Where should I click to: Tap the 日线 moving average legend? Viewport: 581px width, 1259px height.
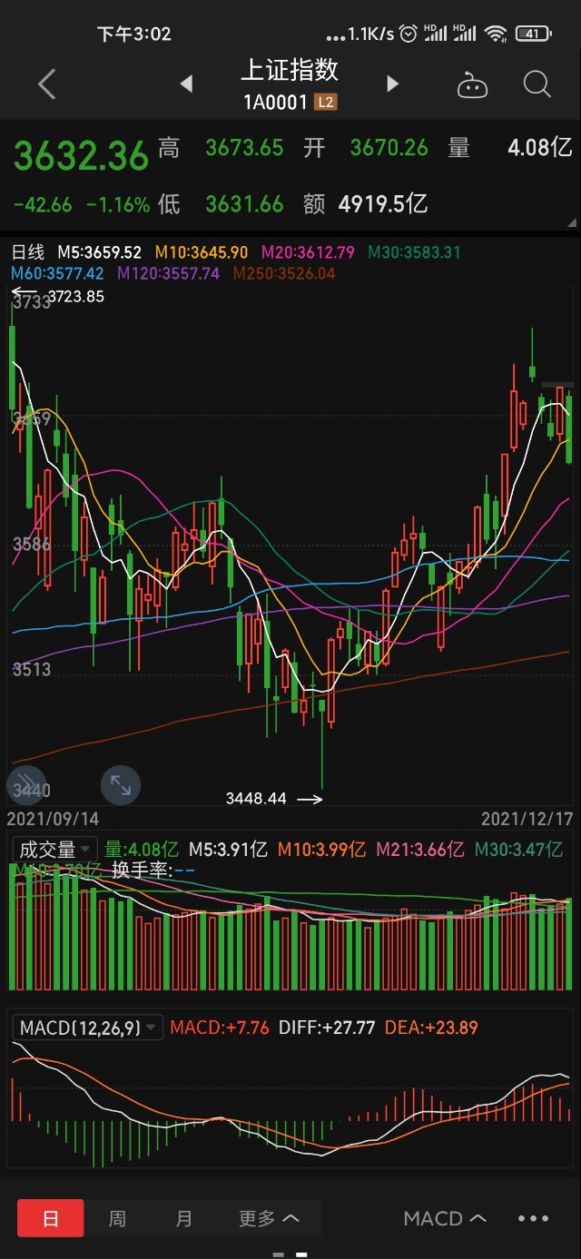27,252
